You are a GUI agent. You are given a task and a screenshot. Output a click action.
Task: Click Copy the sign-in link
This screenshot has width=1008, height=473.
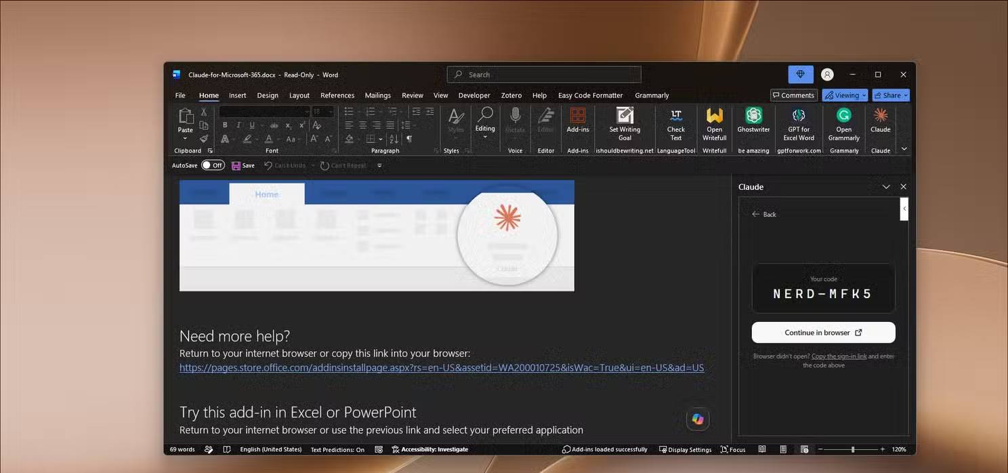(839, 356)
